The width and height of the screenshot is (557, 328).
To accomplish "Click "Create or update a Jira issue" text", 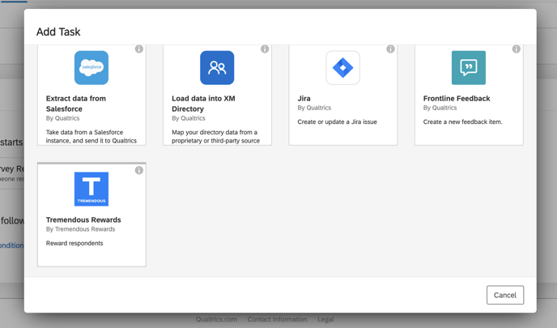I will tap(337, 122).
